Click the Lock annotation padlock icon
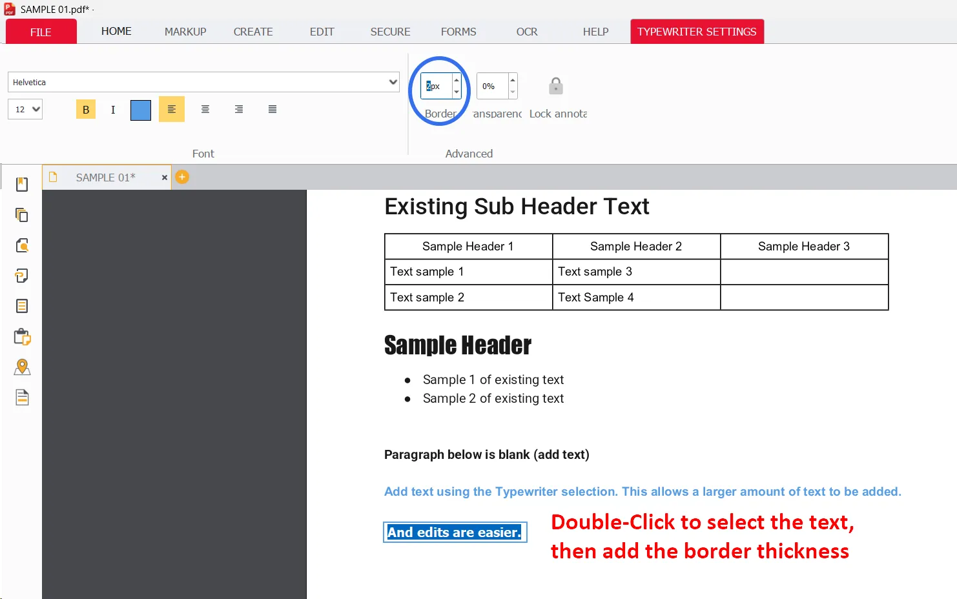This screenshot has width=957, height=599. click(x=556, y=86)
